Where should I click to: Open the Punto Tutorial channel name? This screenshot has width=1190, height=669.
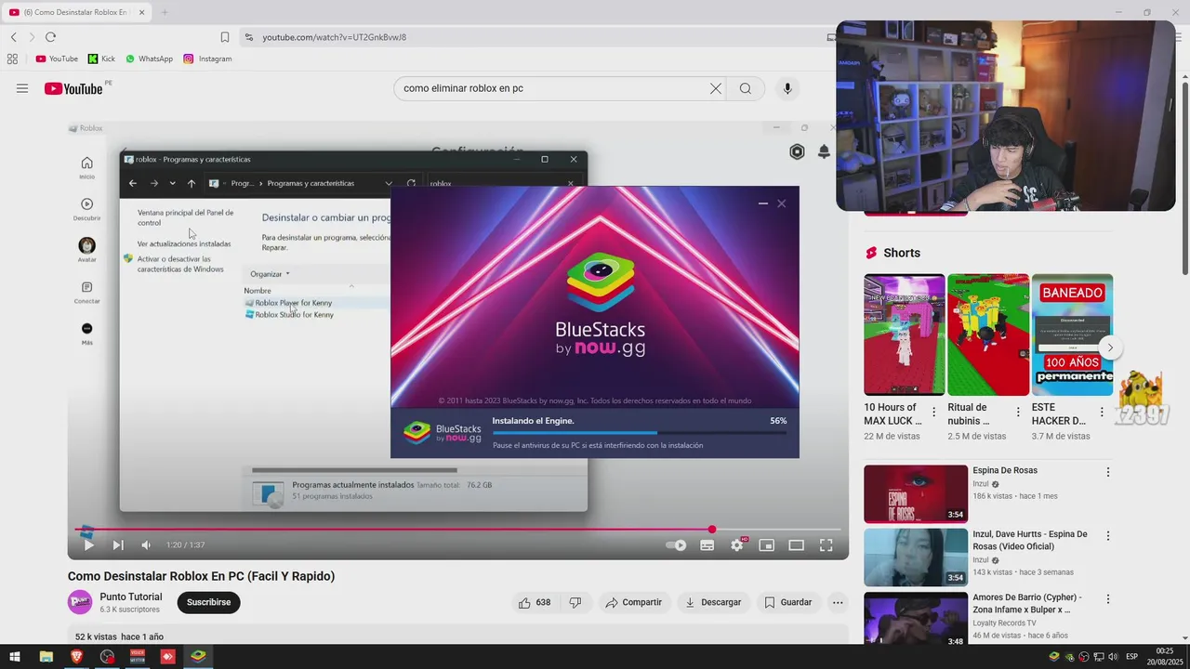pos(131,597)
